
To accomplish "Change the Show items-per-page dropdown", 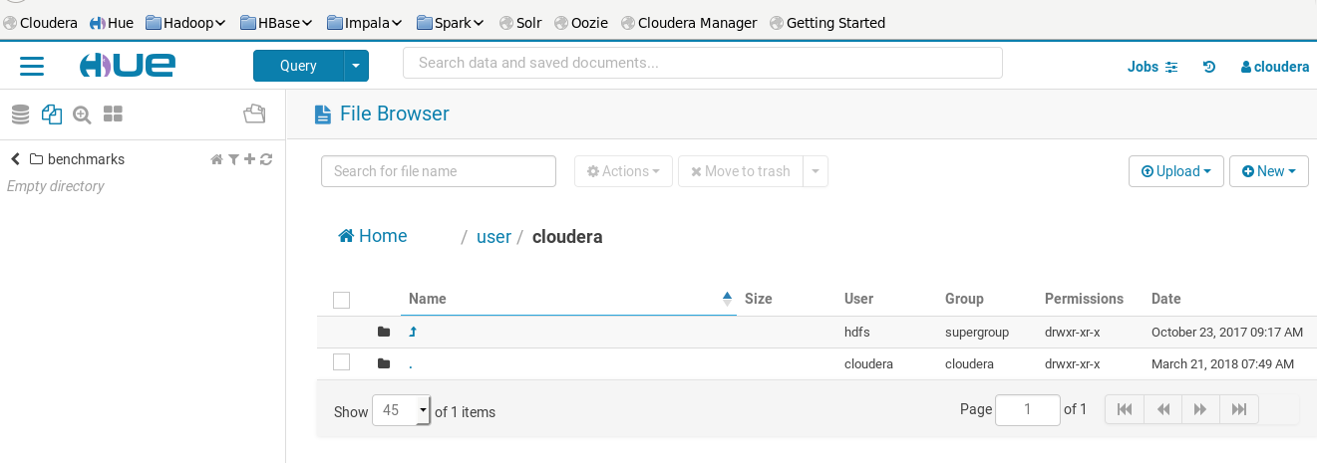I will pyautogui.click(x=401, y=410).
